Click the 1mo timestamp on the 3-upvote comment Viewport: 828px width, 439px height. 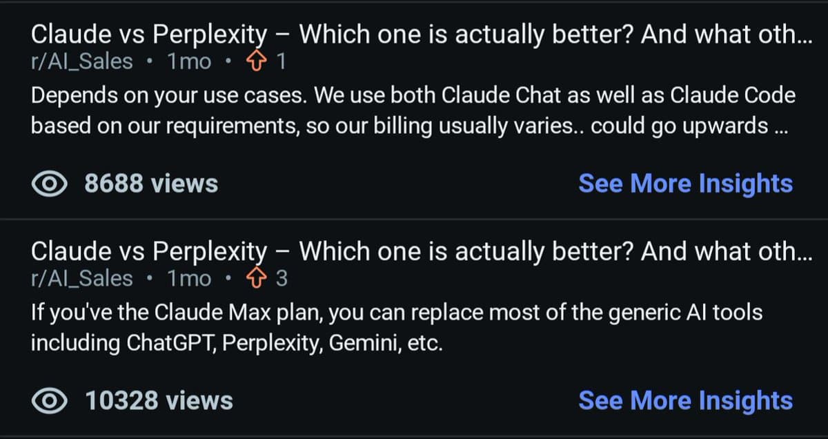(x=190, y=279)
